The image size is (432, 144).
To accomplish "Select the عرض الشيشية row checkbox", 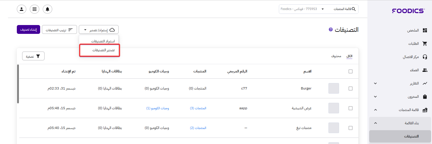I will tap(351, 108).
